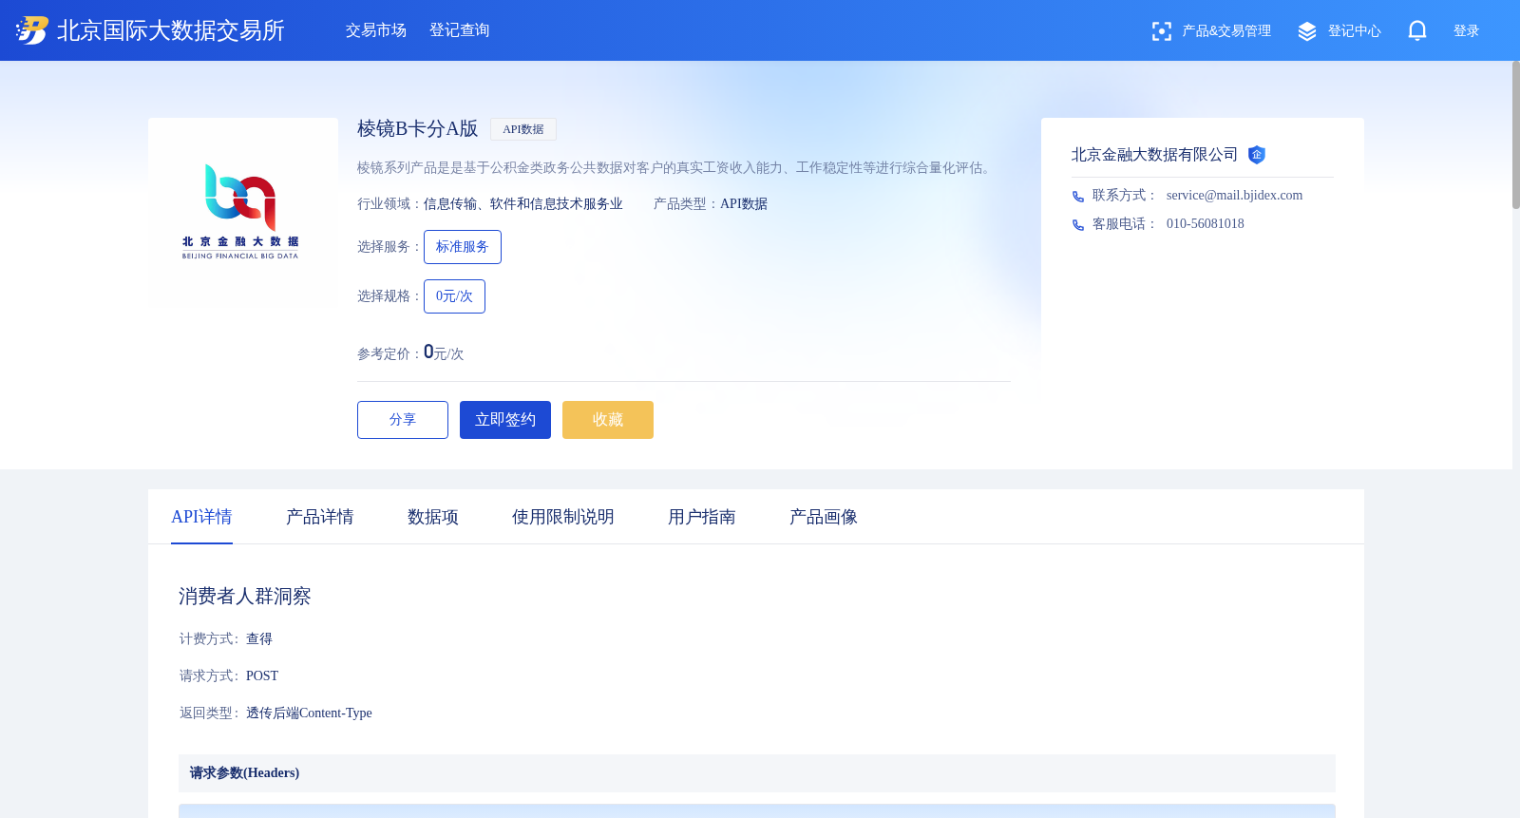Click the Beijing International Big Data Exchange logo icon
The image size is (1520, 818).
[x=31, y=30]
